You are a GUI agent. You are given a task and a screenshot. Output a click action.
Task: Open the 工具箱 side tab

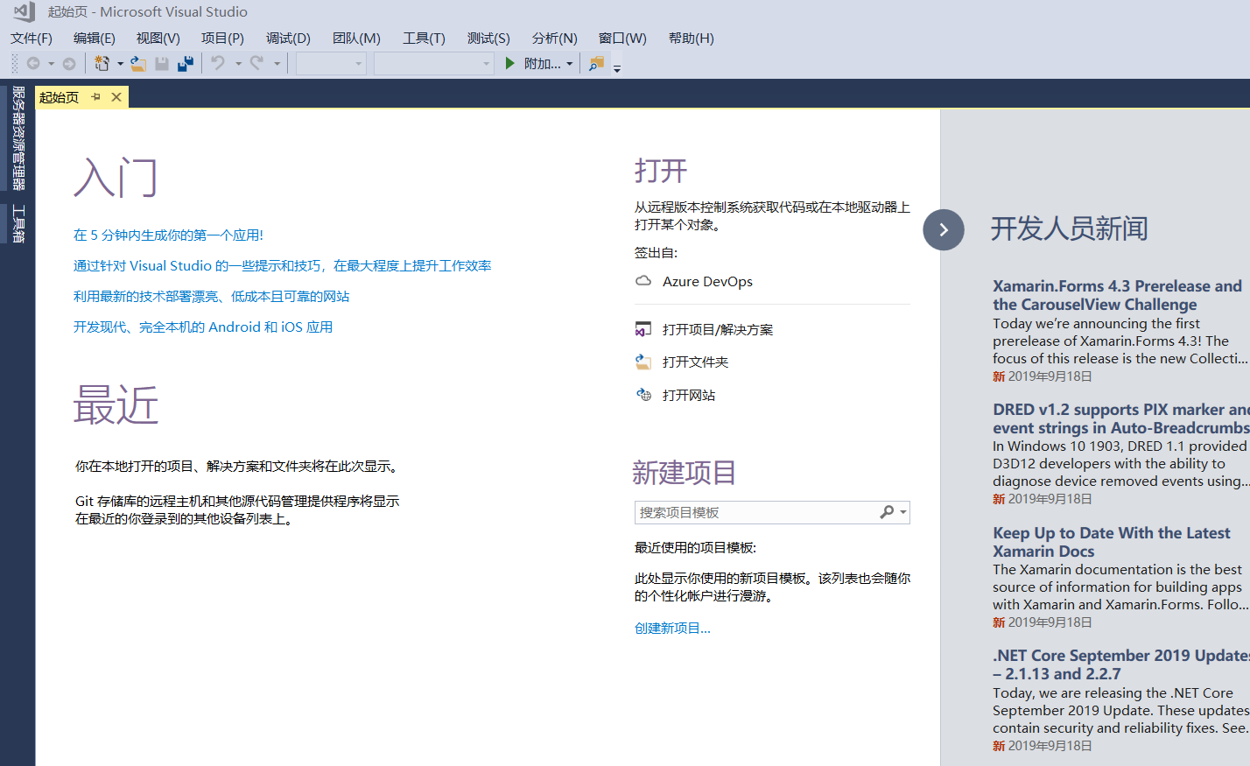point(18,223)
